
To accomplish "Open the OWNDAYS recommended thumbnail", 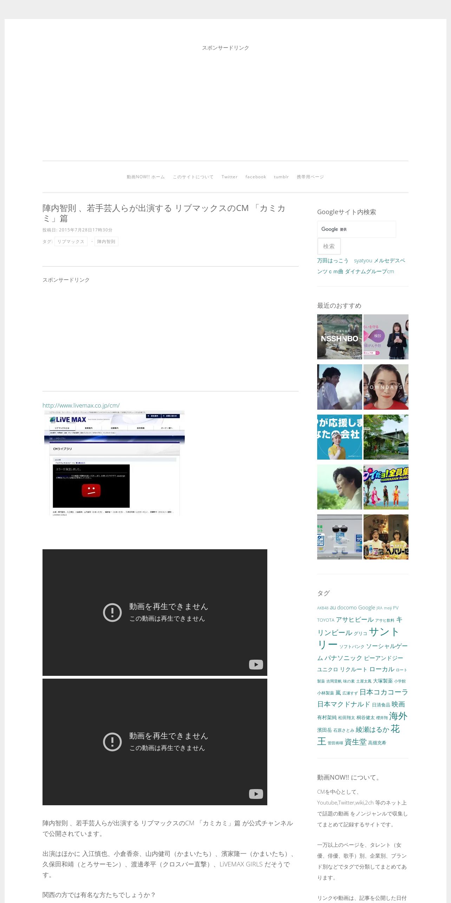I will click(386, 387).
